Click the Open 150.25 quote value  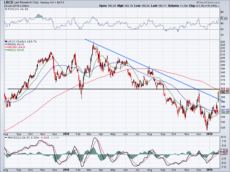click(108, 6)
